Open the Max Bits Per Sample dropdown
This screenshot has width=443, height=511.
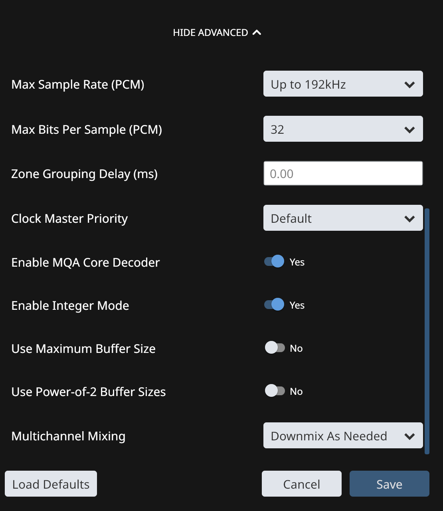coord(343,129)
